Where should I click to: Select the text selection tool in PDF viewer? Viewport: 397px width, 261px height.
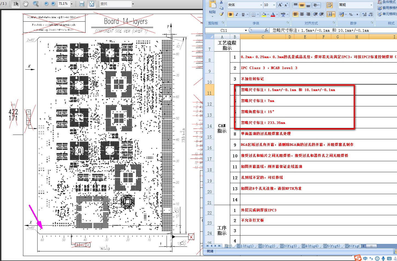pyautogui.click(x=16, y=4)
